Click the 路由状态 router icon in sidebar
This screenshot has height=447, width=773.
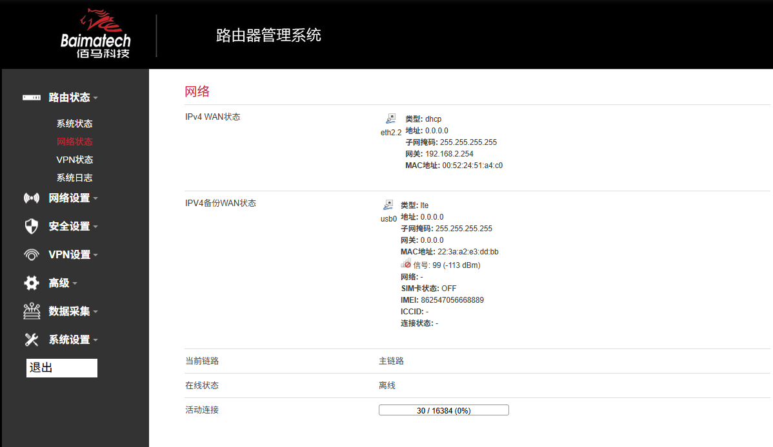(32, 97)
